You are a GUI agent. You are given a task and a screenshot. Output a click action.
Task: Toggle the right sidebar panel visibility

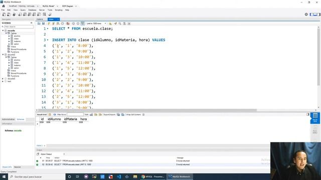coord(318,14)
